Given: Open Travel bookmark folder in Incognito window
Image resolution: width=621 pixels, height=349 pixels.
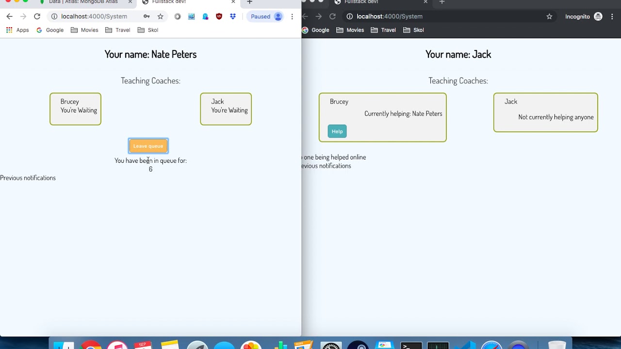Looking at the screenshot, I should click(x=383, y=30).
